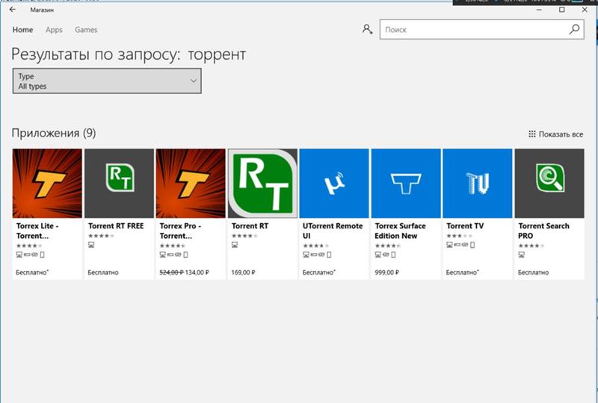Viewport: 598px width, 403px height.
Task: Click the grid icon beside Показать все
Action: pos(532,134)
